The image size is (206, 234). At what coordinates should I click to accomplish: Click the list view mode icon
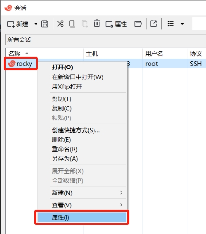pyautogui.click(x=170, y=24)
